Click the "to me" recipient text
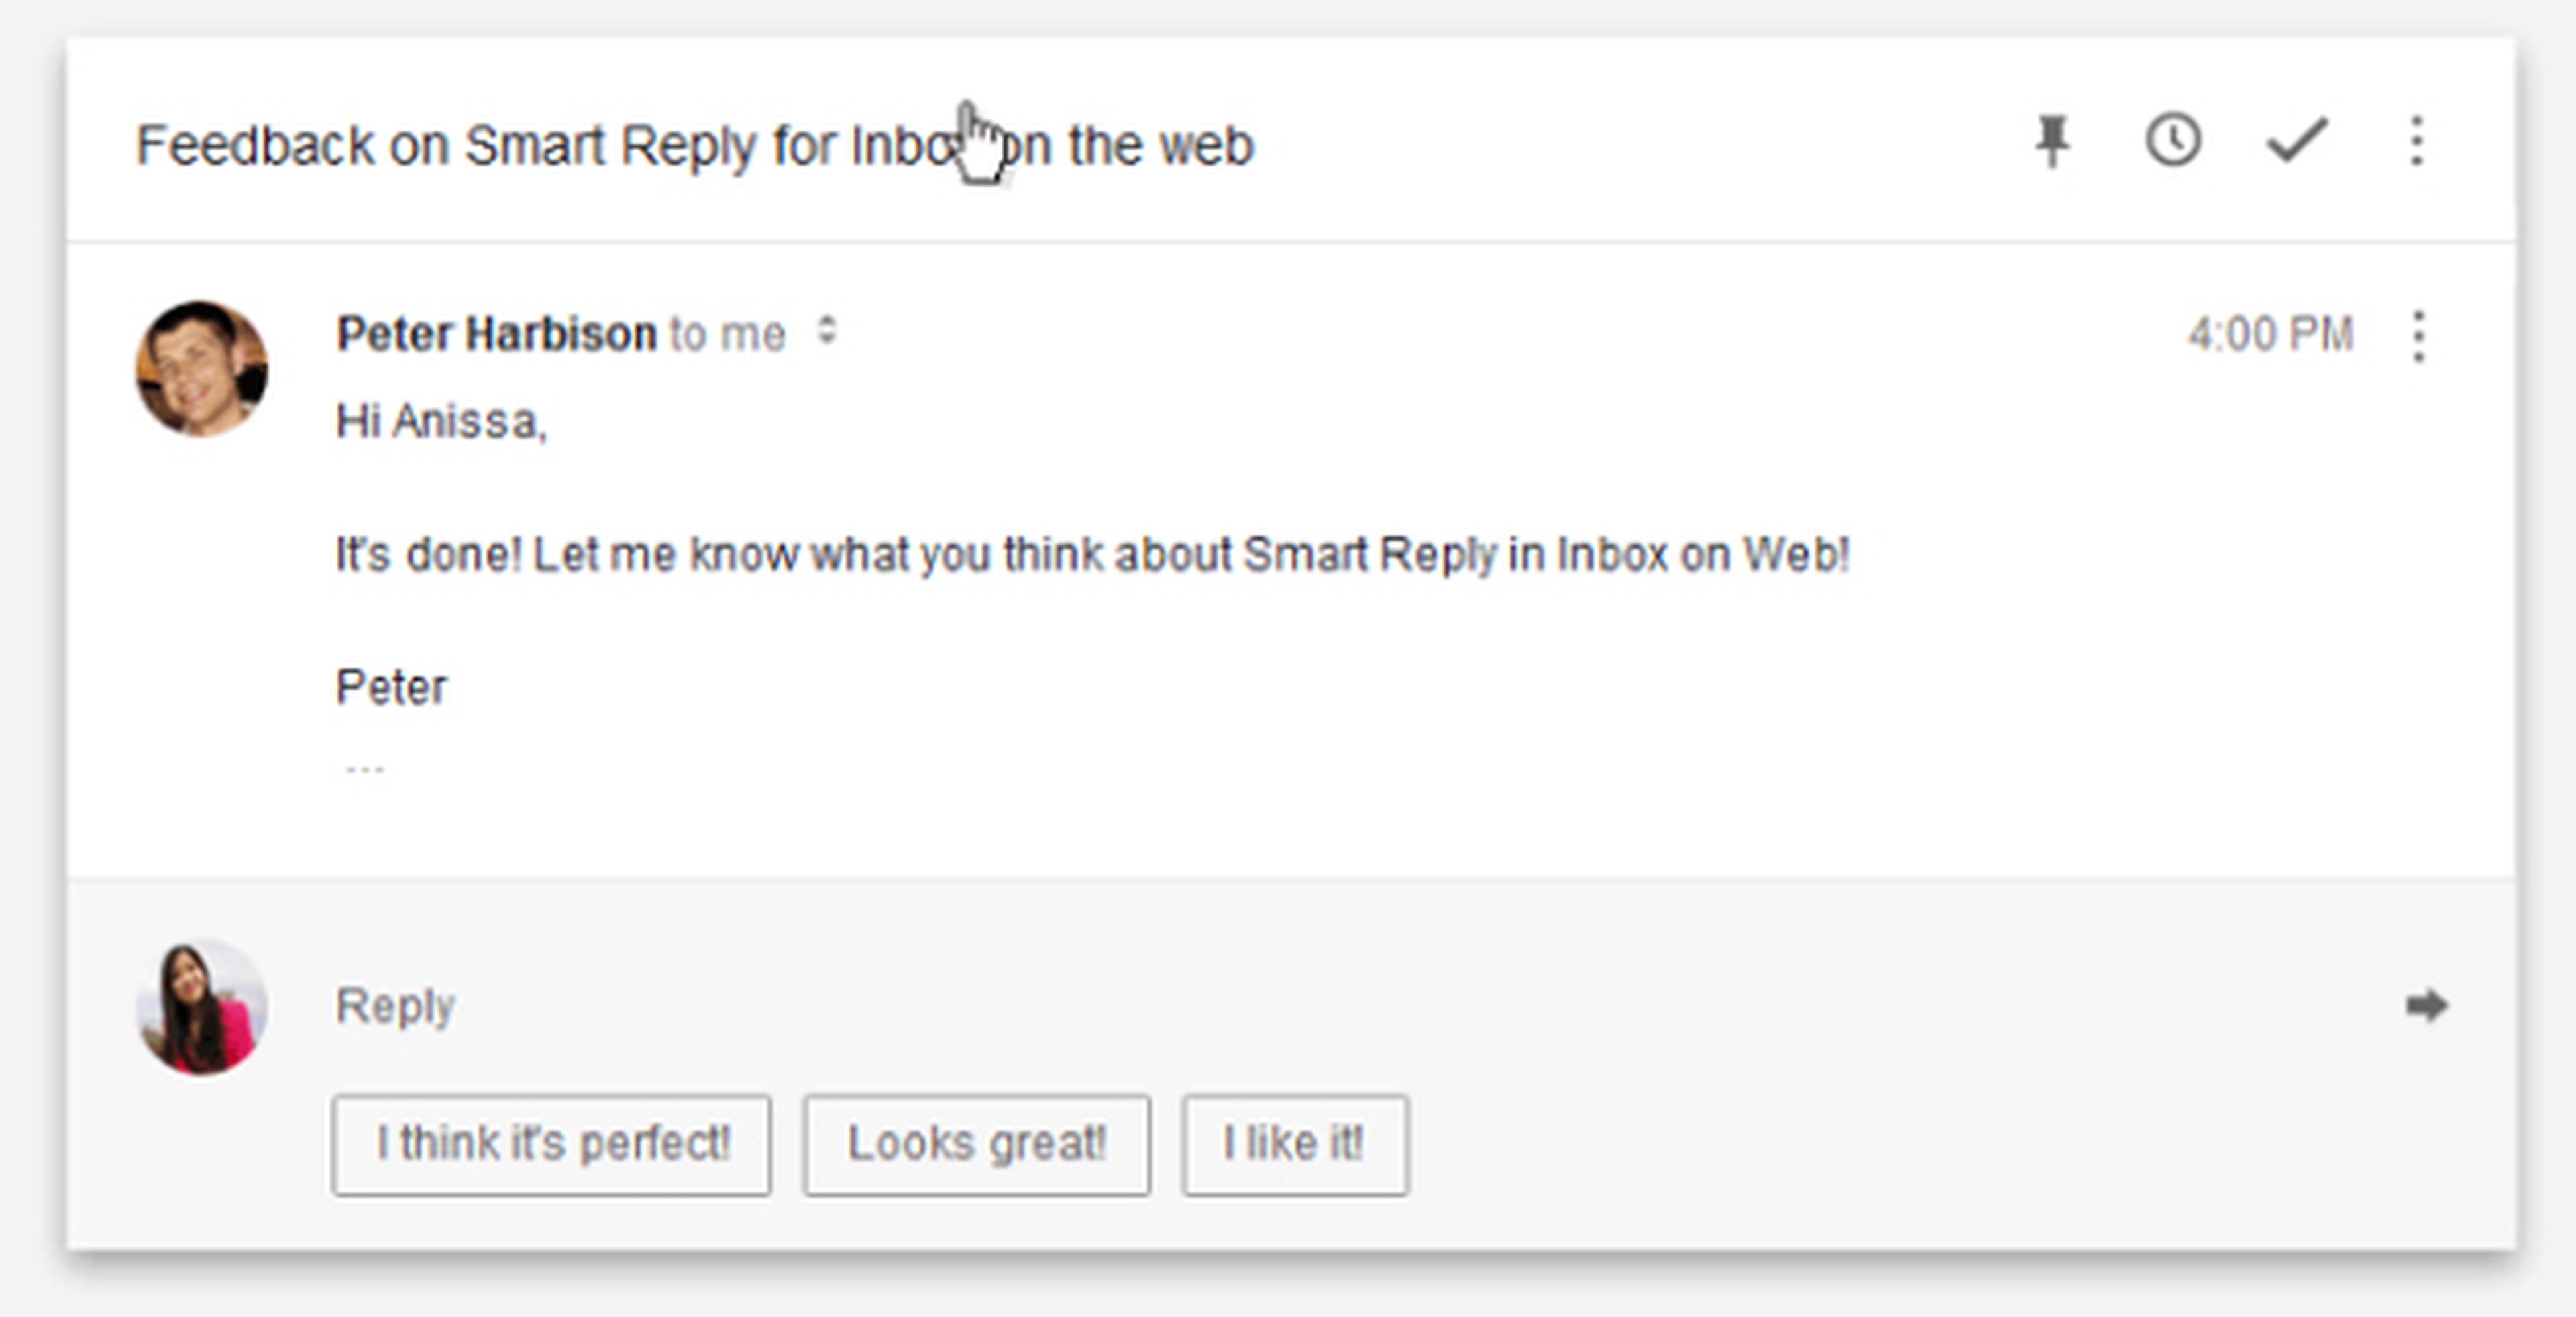2576x1317 pixels. [x=727, y=334]
